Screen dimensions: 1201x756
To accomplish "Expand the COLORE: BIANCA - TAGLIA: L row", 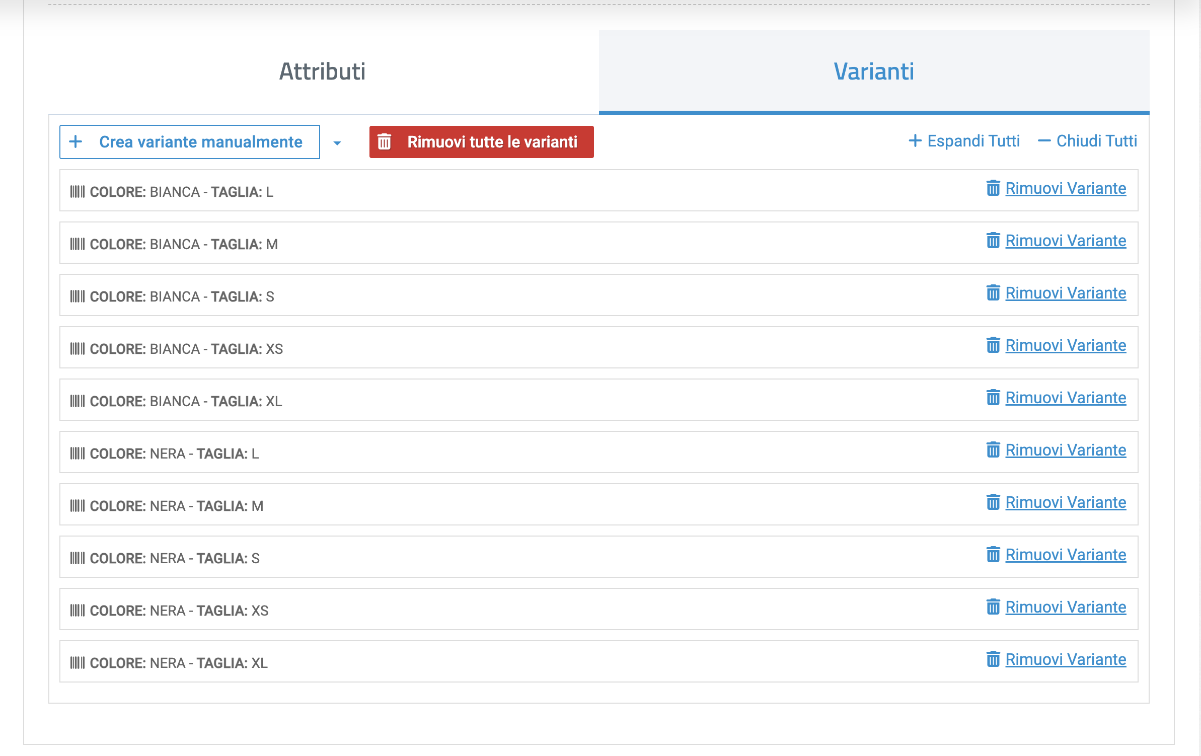I will 599,190.
